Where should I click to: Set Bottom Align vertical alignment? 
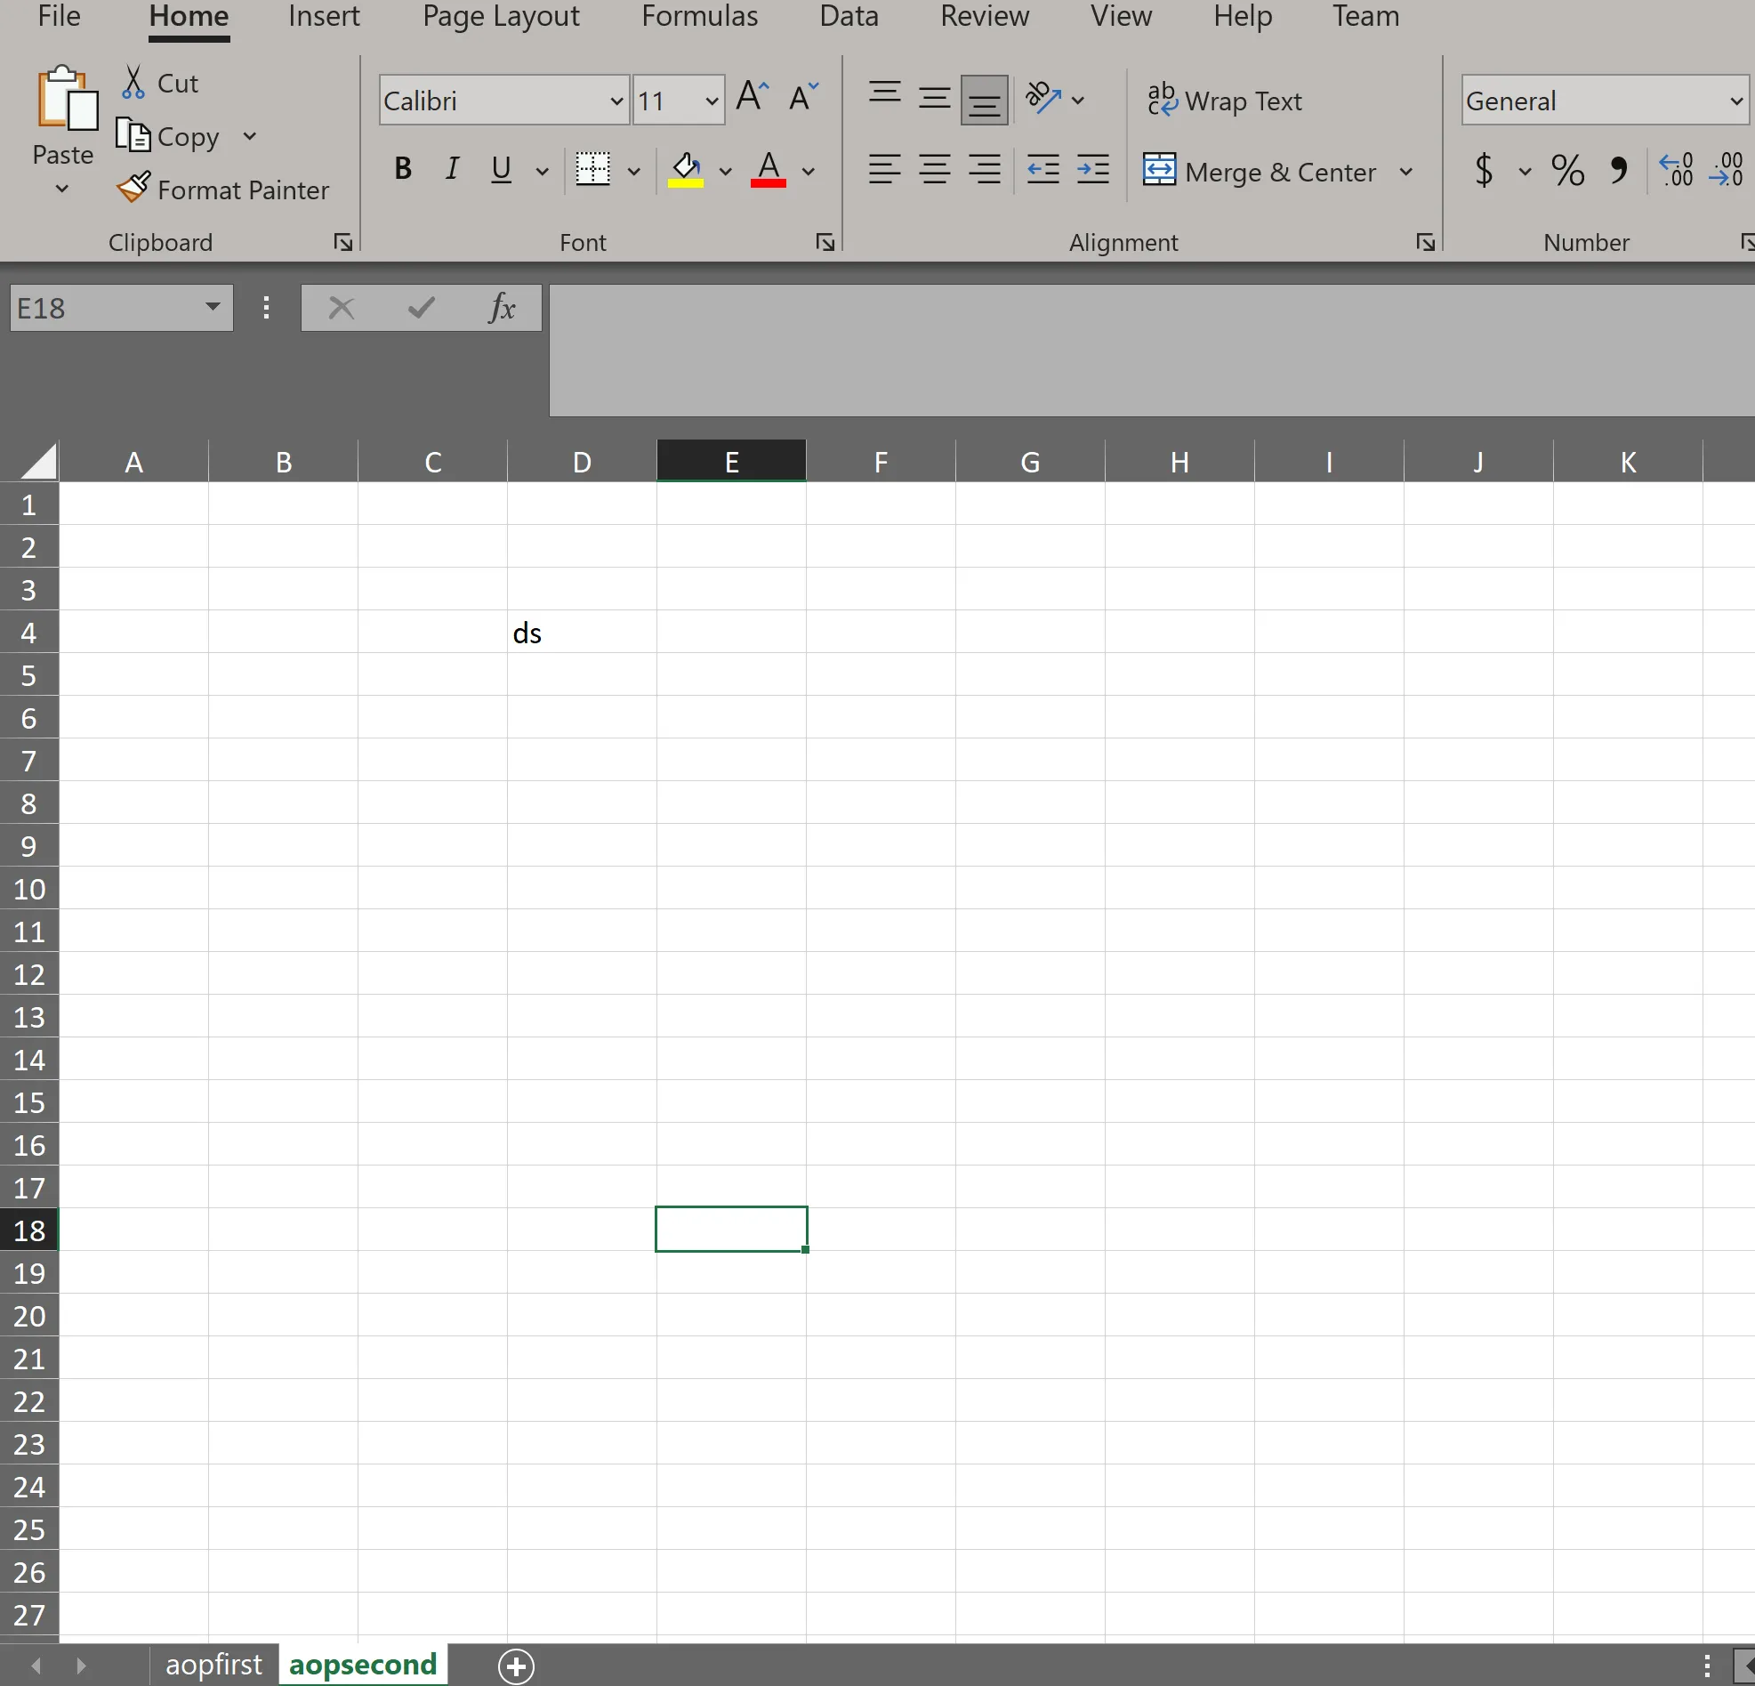point(985,100)
